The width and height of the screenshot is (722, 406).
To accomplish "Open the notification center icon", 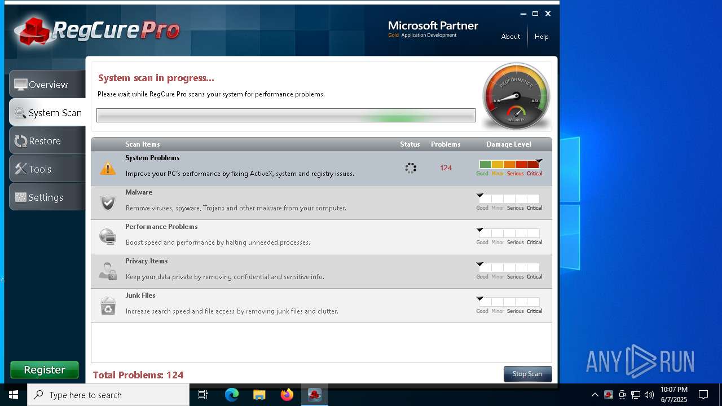I will [703, 395].
